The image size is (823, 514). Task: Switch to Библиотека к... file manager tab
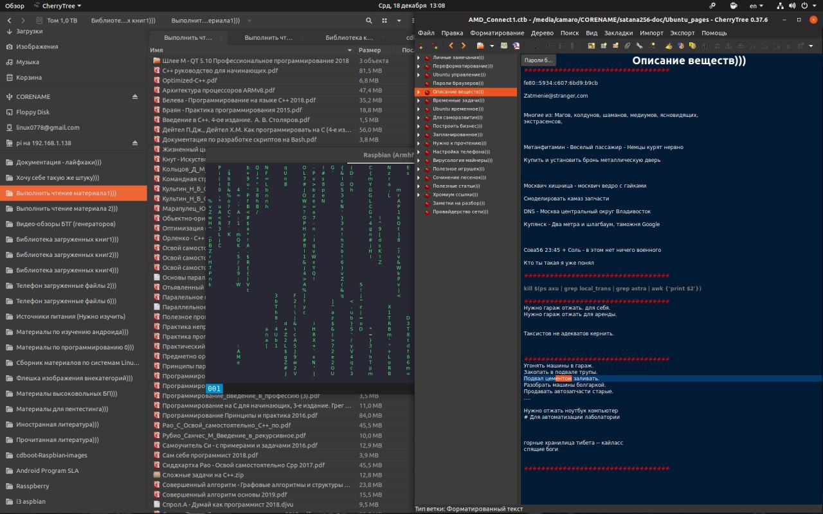pyautogui.click(x=349, y=37)
